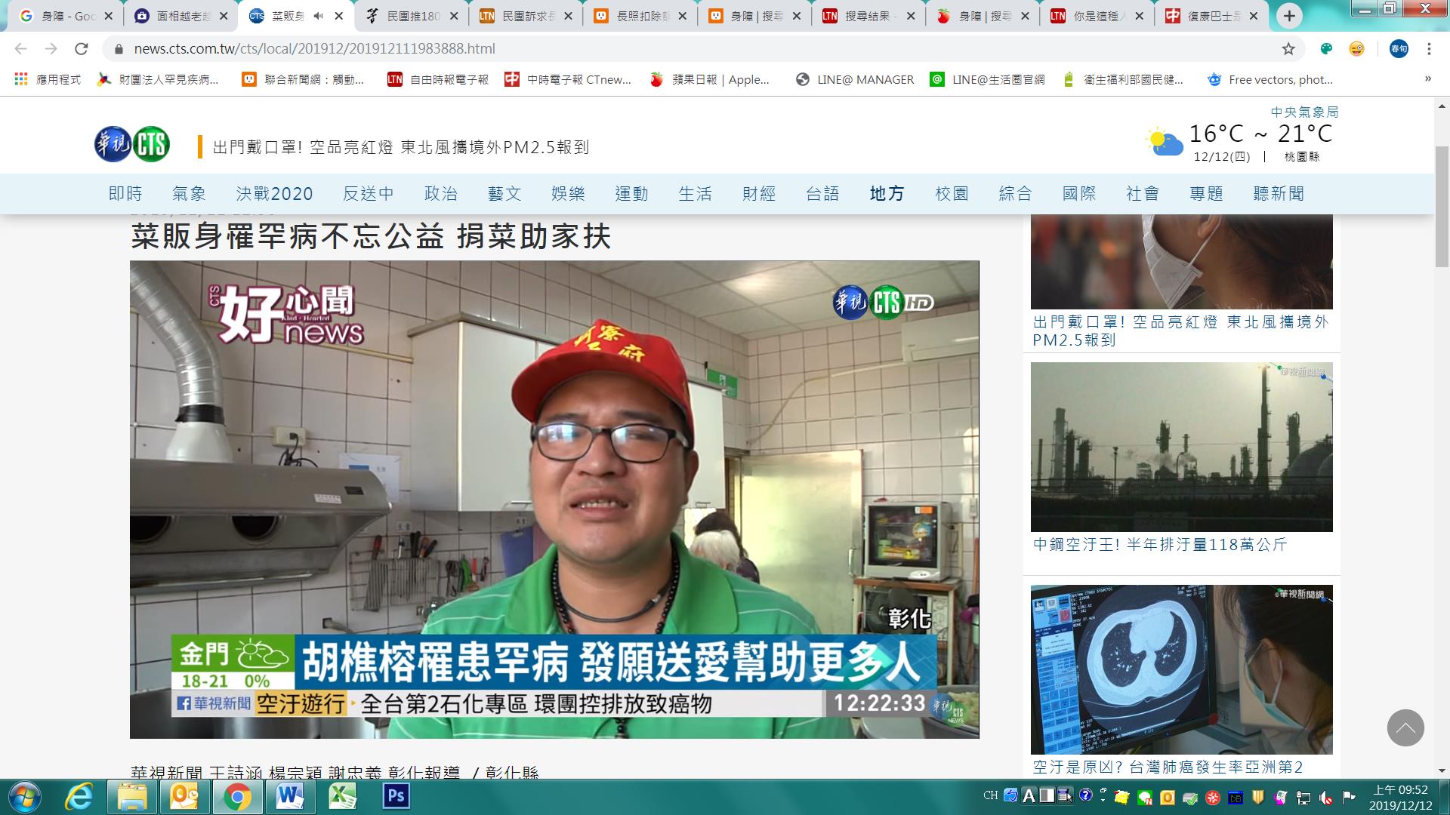1450x815 pixels.
Task: Open the 應用程式 apps shortcut
Action: (x=47, y=79)
